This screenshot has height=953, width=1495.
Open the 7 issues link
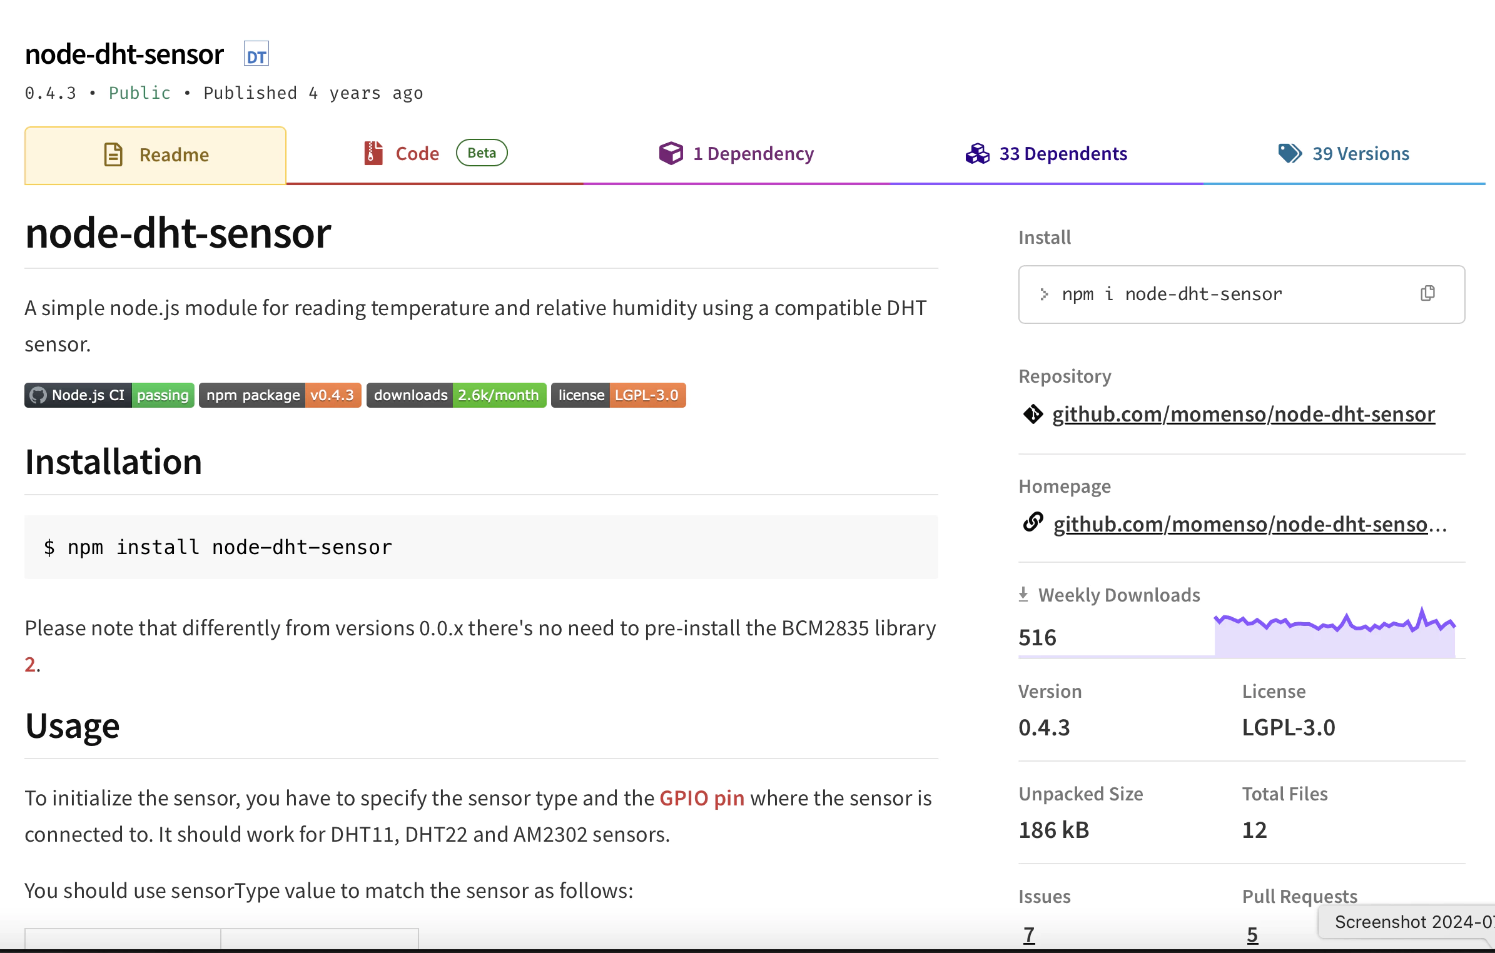[x=1029, y=934]
